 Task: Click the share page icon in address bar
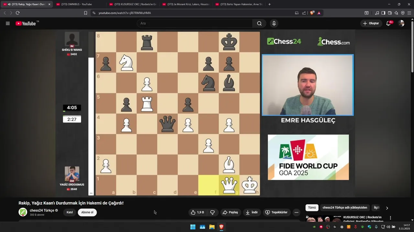pyautogui.click(x=304, y=13)
